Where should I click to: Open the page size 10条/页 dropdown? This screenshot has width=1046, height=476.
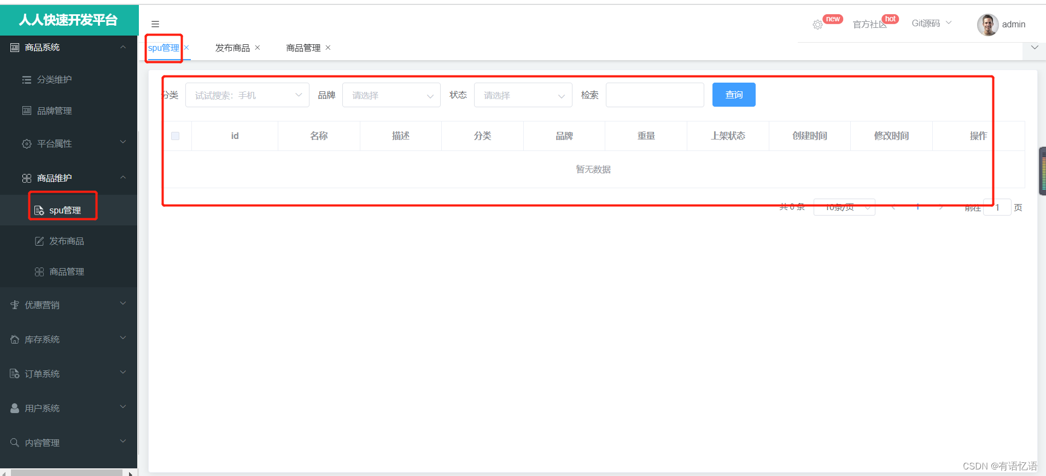[844, 207]
